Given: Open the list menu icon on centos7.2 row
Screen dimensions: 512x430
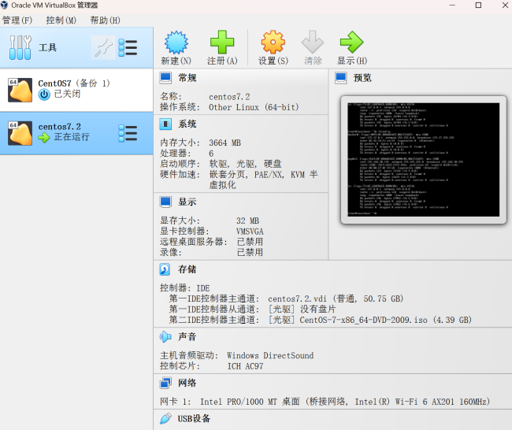Looking at the screenshot, I should tap(128, 134).
